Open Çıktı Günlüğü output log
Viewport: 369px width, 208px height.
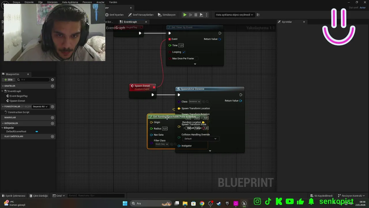click(38, 196)
